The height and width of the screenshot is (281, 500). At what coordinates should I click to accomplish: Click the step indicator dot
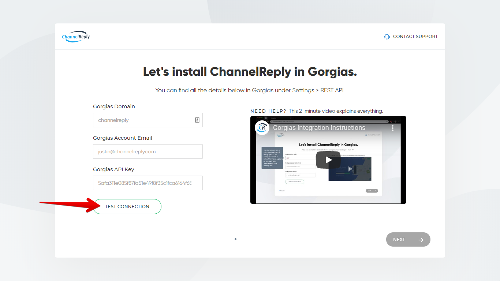(x=235, y=239)
